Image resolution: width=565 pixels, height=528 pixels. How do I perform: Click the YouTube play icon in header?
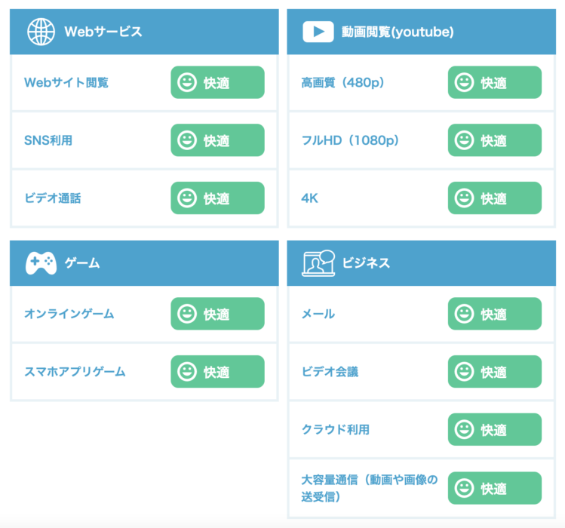[x=318, y=32]
